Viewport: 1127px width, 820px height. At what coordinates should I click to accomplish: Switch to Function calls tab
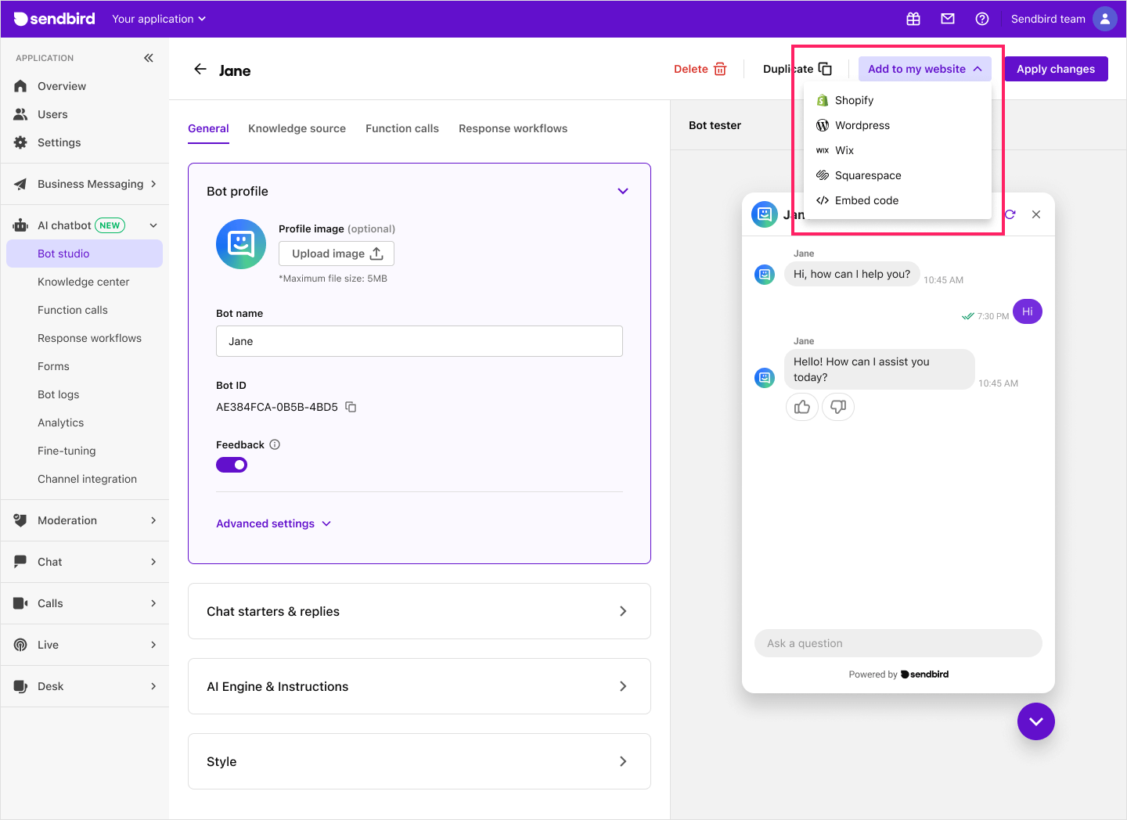point(402,128)
